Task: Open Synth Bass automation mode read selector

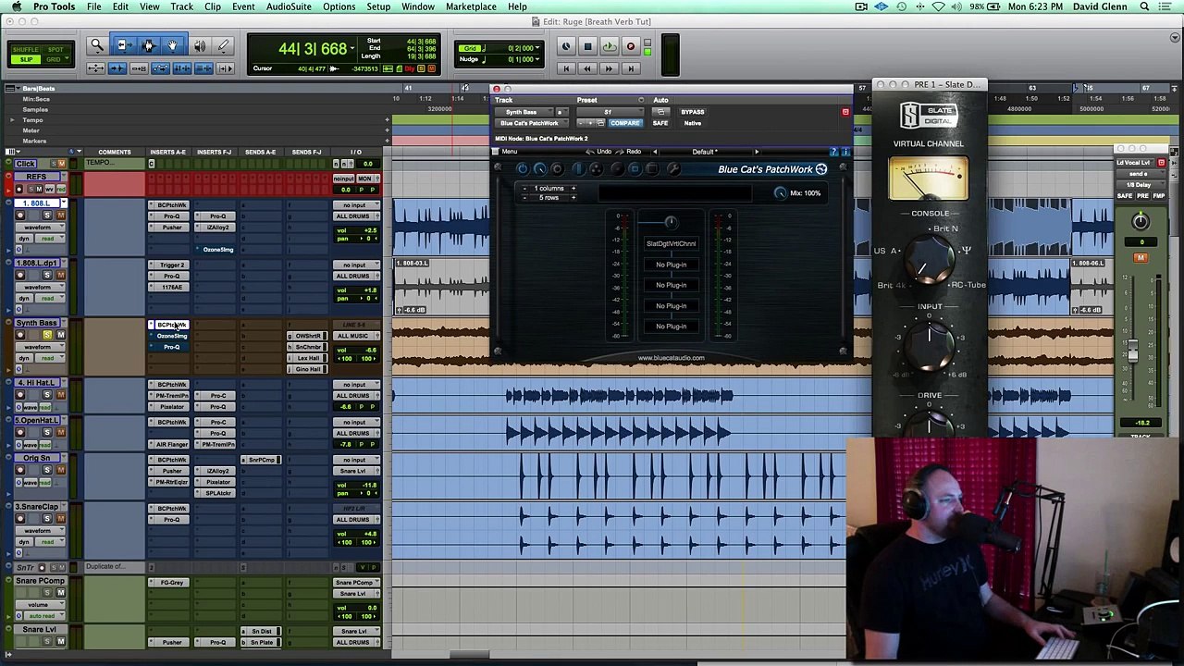Action: click(x=48, y=357)
